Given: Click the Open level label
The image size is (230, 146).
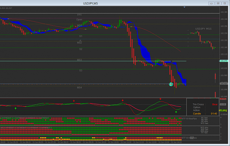Looking at the screenshot, I should pos(79,19).
